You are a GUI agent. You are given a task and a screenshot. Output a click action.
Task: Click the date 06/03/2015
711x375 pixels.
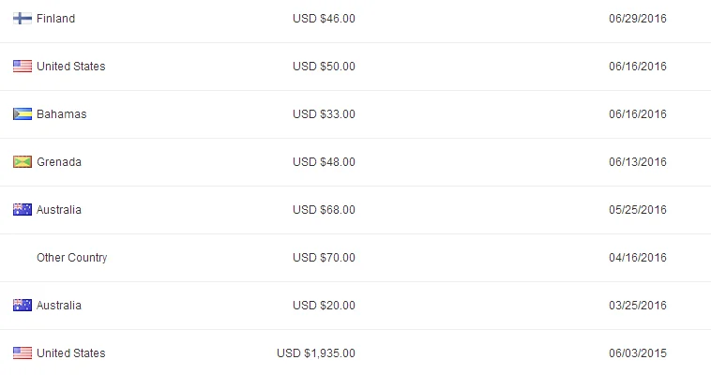pyautogui.click(x=638, y=353)
